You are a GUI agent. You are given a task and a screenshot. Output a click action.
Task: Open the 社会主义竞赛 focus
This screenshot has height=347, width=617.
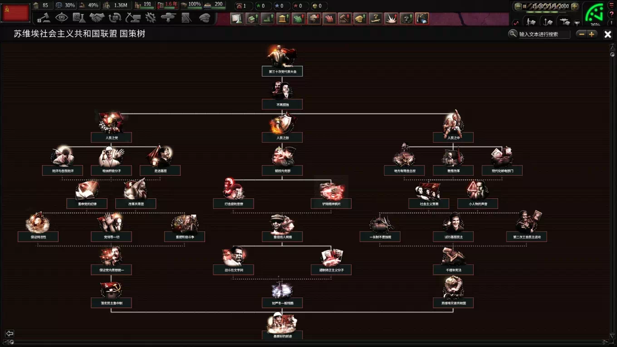coord(429,204)
